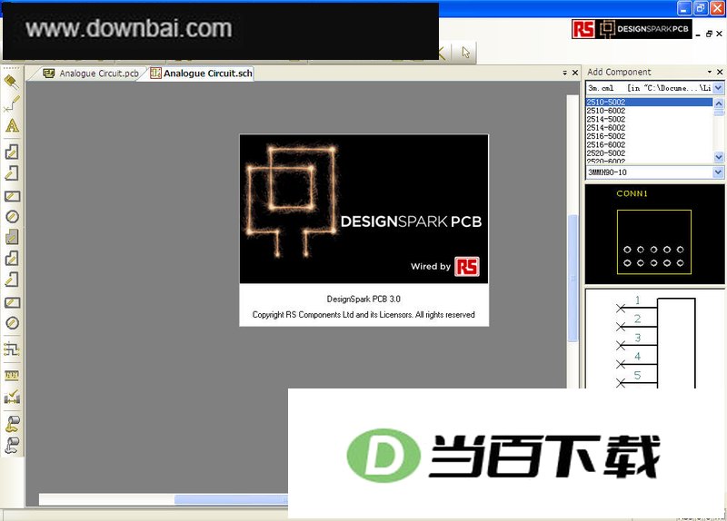Open the document tab list arrow
Viewport: 727px width, 521px height.
point(564,73)
